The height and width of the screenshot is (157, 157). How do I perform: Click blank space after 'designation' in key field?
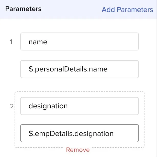103,106
